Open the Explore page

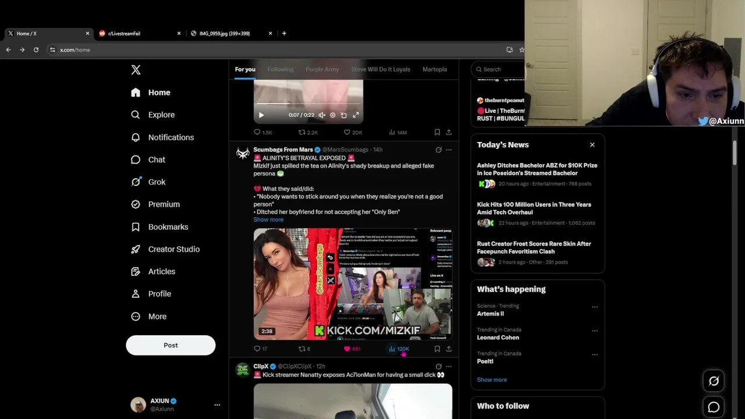(152, 115)
